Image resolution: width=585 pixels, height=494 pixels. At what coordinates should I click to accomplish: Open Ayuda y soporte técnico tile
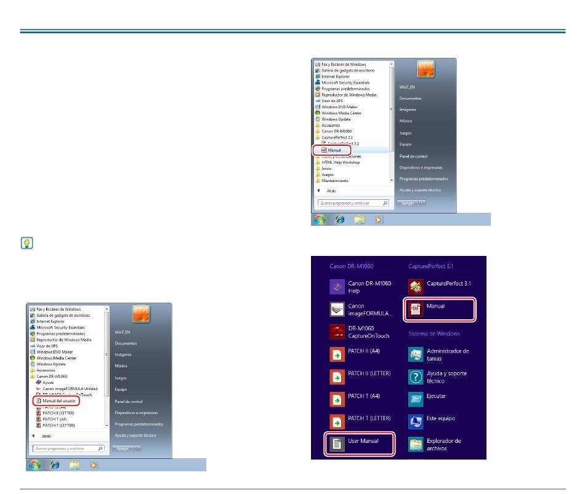click(x=438, y=377)
